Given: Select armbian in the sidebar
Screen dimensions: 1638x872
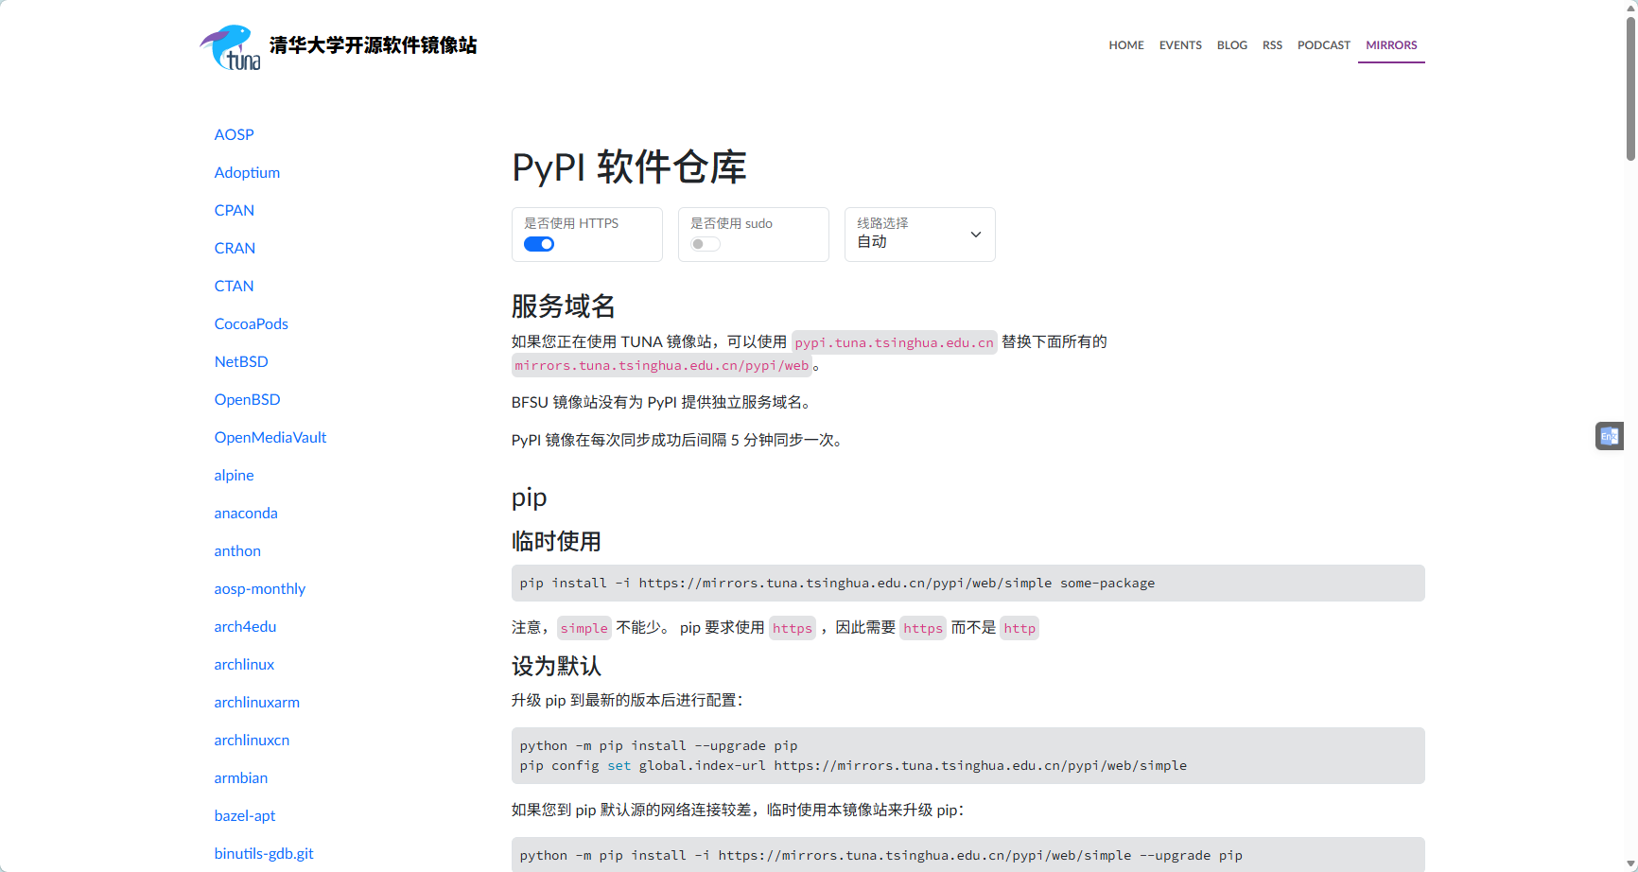Looking at the screenshot, I should point(241,777).
